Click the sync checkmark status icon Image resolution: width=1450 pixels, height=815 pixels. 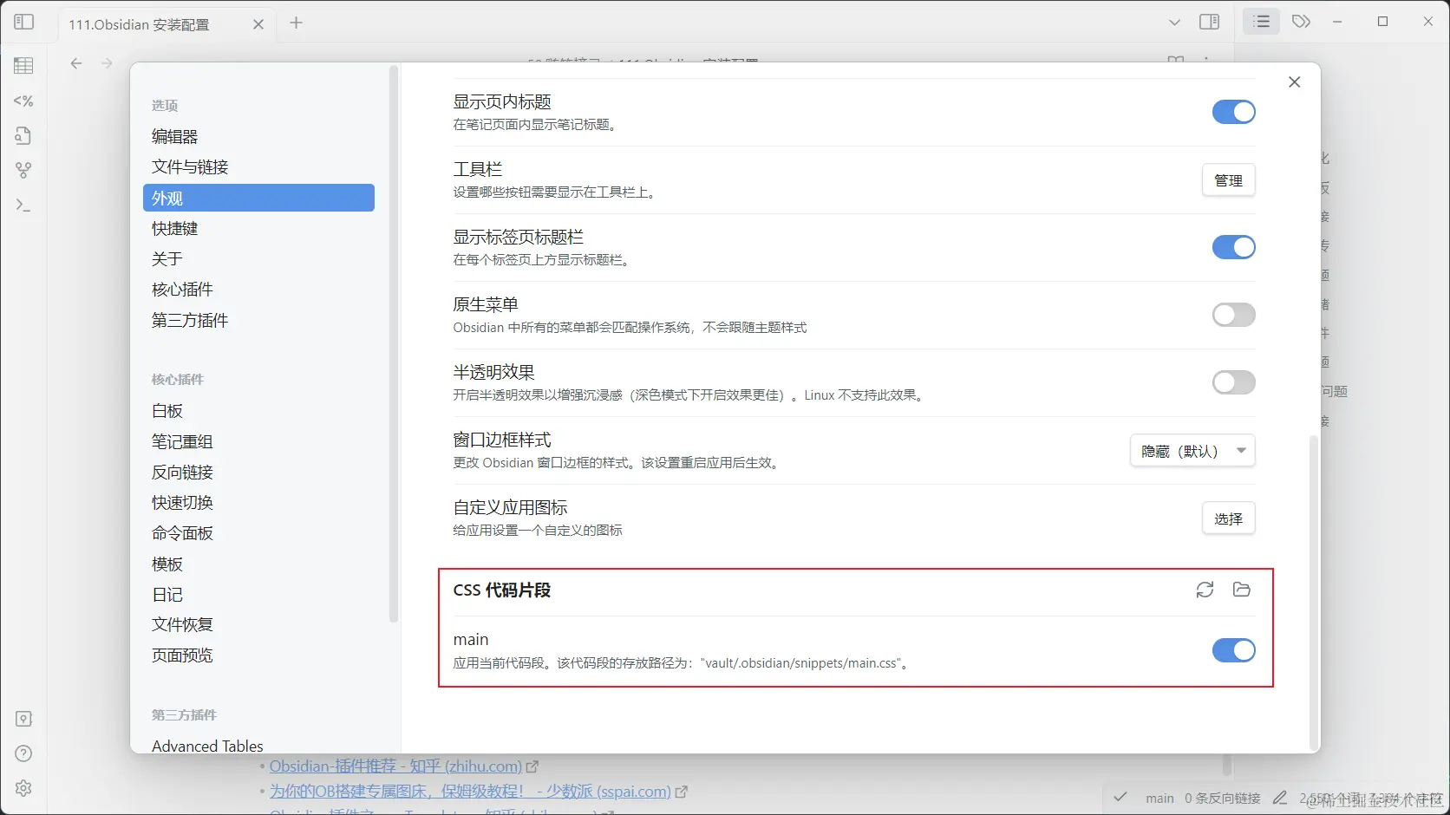point(1120,797)
